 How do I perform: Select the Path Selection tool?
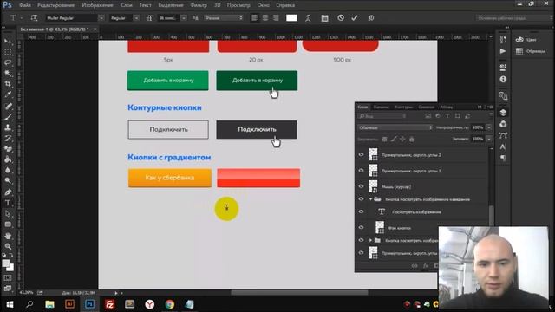pos(8,214)
